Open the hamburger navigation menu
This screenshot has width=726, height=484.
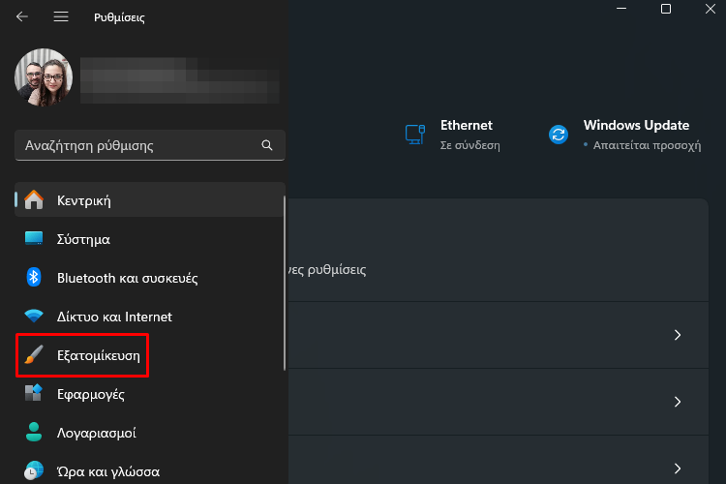point(61,17)
